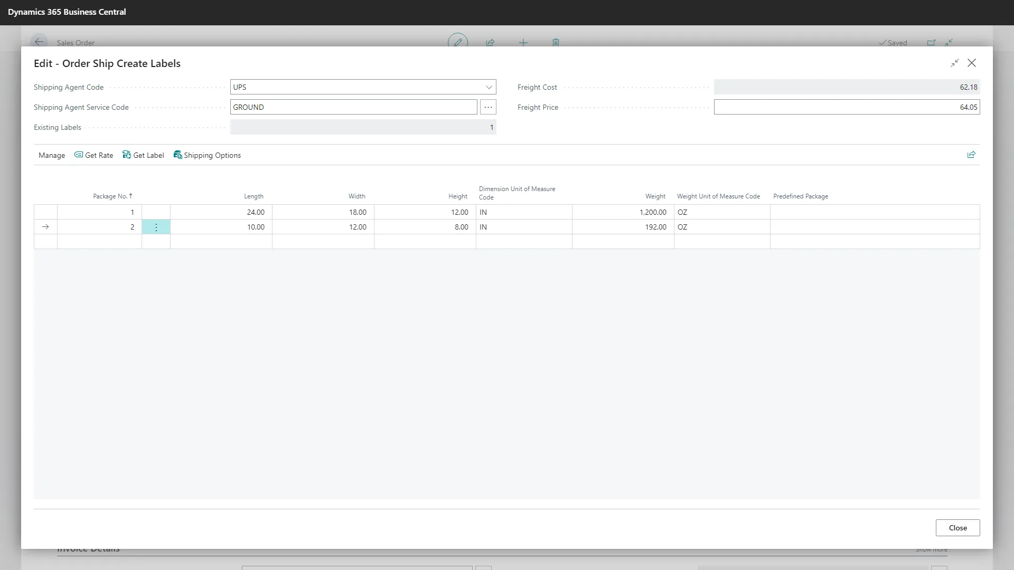
Task: Open the Manage menu
Action: [x=52, y=155]
